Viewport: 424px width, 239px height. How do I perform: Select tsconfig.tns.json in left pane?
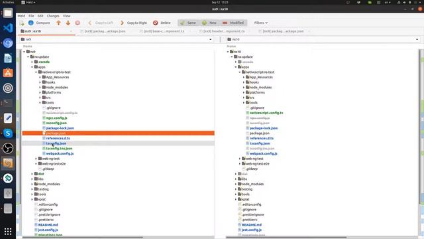pos(59,149)
